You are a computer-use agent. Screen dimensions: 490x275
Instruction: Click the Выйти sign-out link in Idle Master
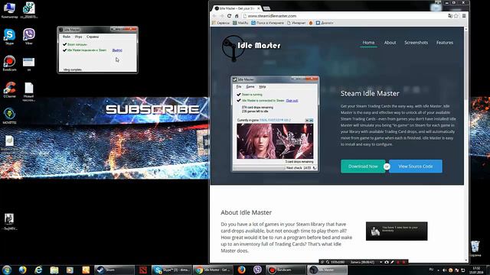pyautogui.click(x=117, y=50)
